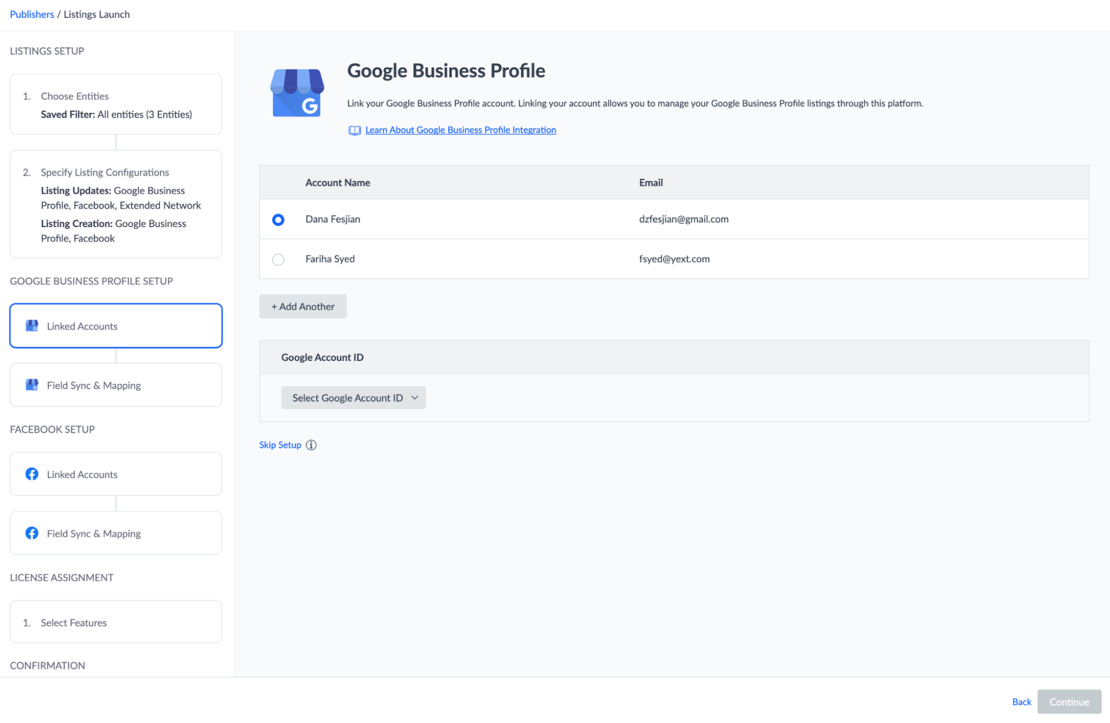This screenshot has height=723, width=1110.
Task: Click the Facebook Field Sync & Mapping icon
Action: pos(32,533)
